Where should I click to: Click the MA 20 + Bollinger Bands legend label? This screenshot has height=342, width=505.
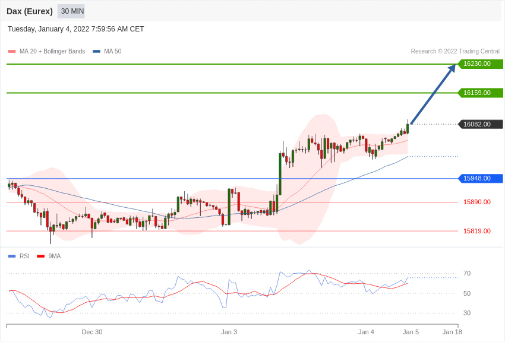point(52,52)
